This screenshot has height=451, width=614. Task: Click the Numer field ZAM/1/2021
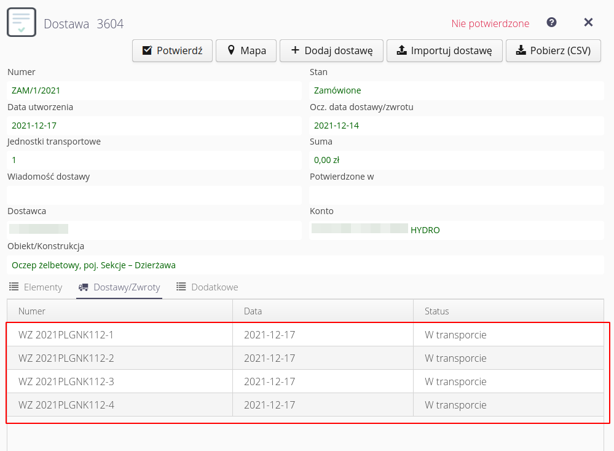(x=154, y=90)
